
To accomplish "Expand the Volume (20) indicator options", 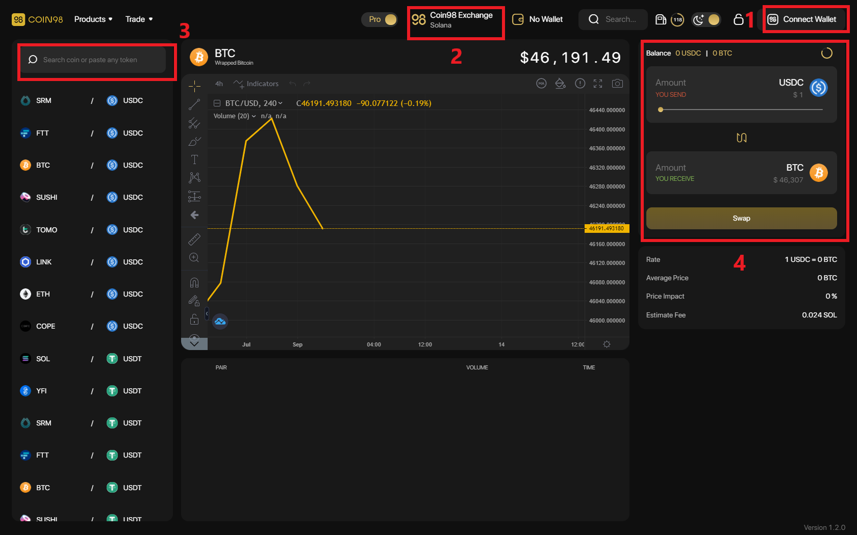I will [x=254, y=116].
